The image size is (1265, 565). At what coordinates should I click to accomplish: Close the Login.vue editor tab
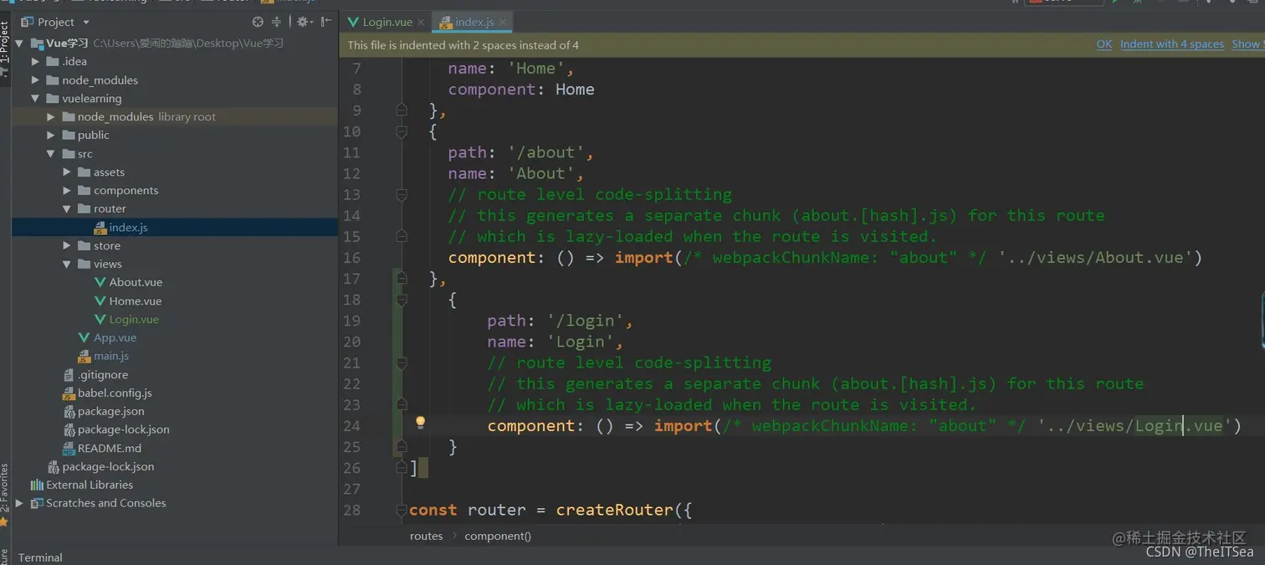click(x=420, y=23)
